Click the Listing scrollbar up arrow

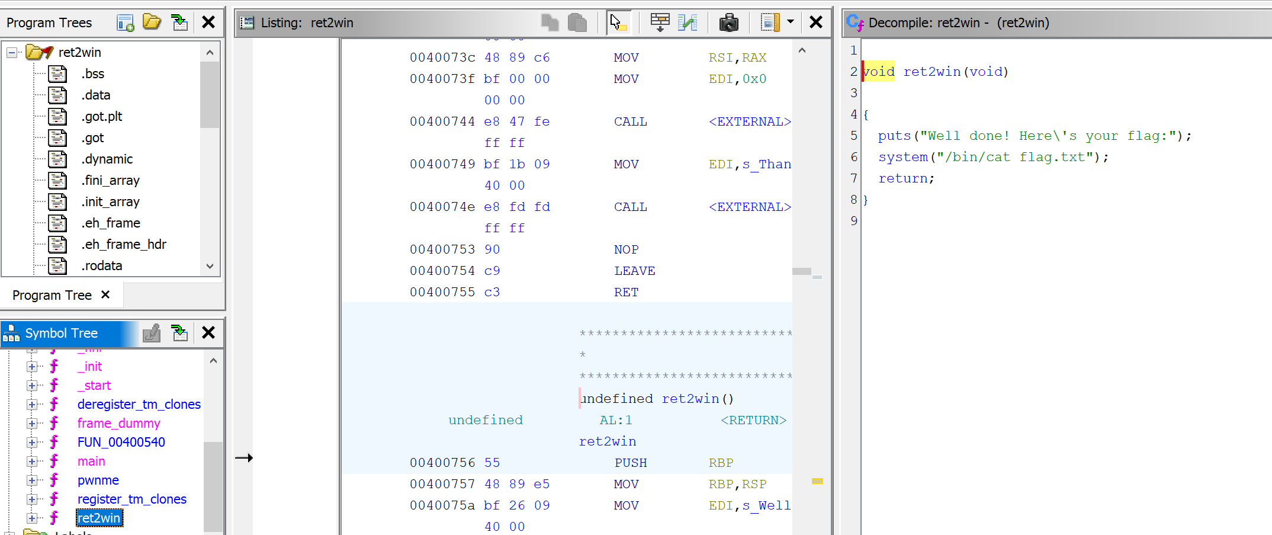(802, 50)
